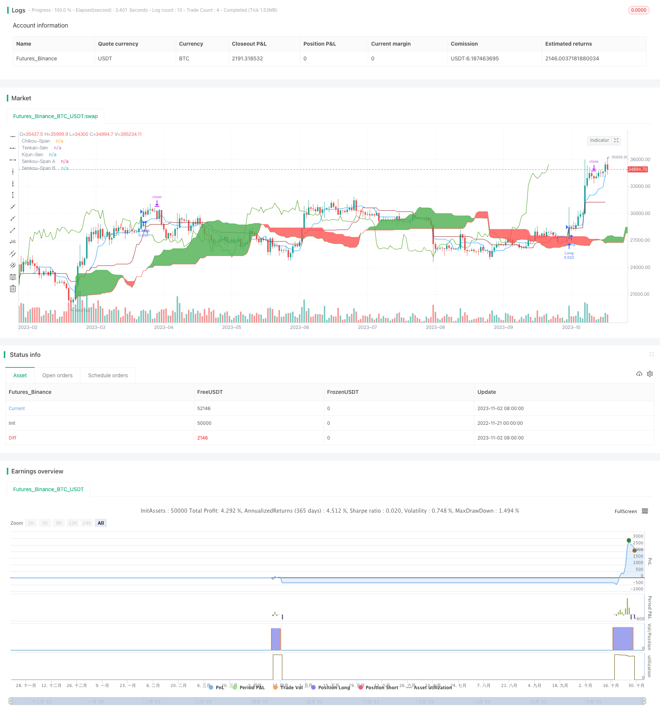This screenshot has height=716, width=660.
Task: Select the horizontal line drawing tool
Action: pyautogui.click(x=13, y=136)
